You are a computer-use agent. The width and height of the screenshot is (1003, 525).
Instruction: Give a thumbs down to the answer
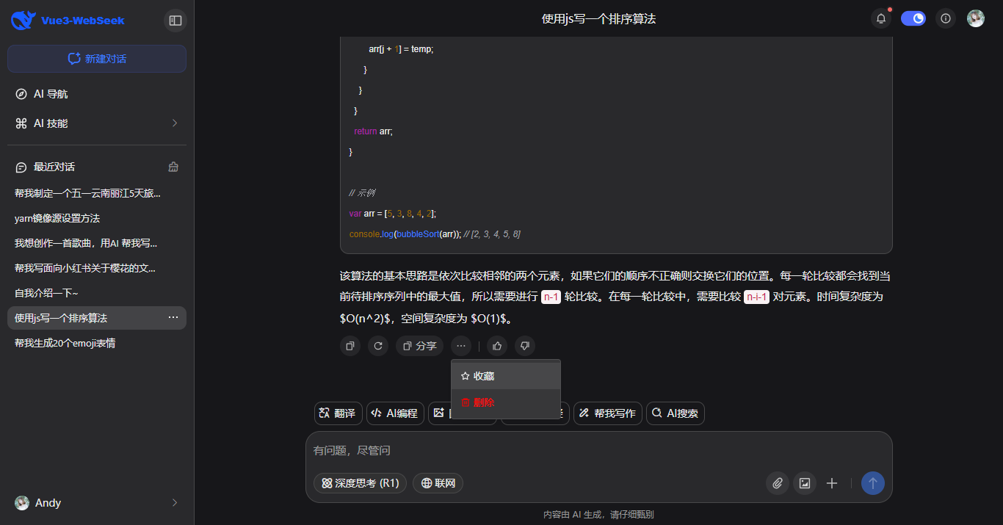tap(524, 346)
